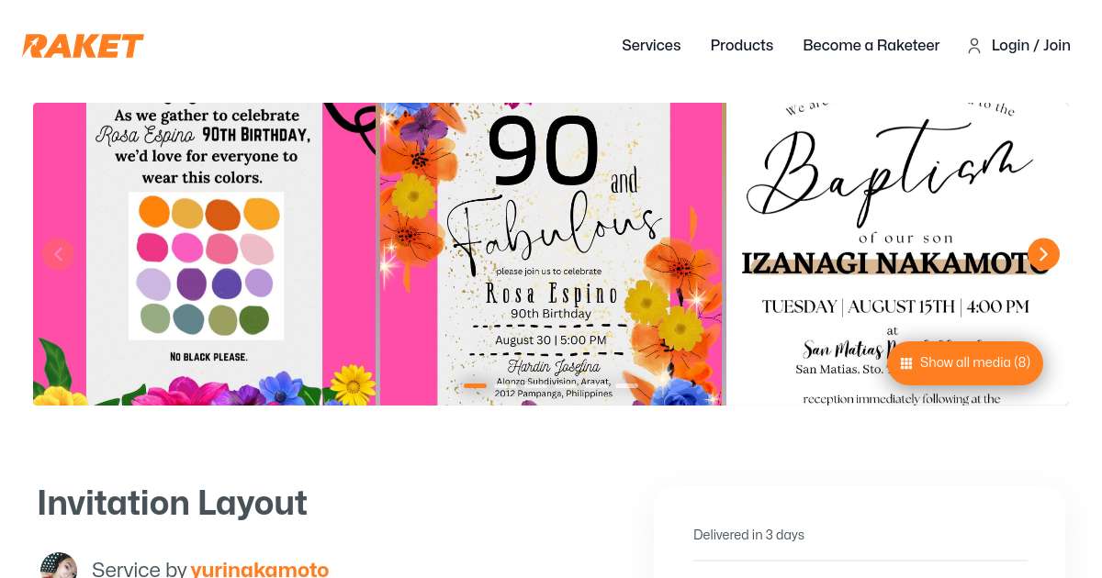Open the yurinakamoto profile avatar
1102x578 pixels.
click(x=59, y=567)
